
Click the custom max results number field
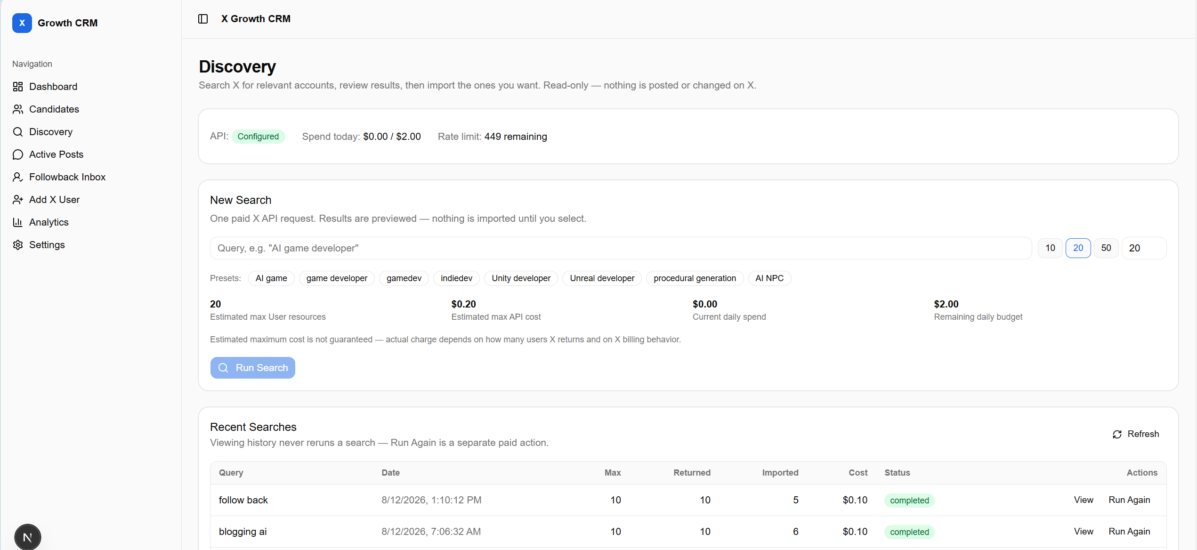coord(1144,248)
